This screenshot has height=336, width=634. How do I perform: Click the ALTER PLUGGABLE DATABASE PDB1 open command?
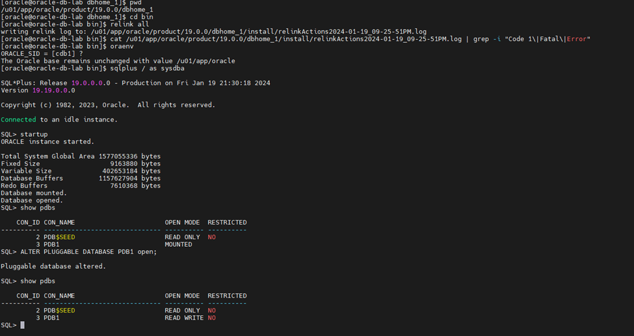[88, 252]
